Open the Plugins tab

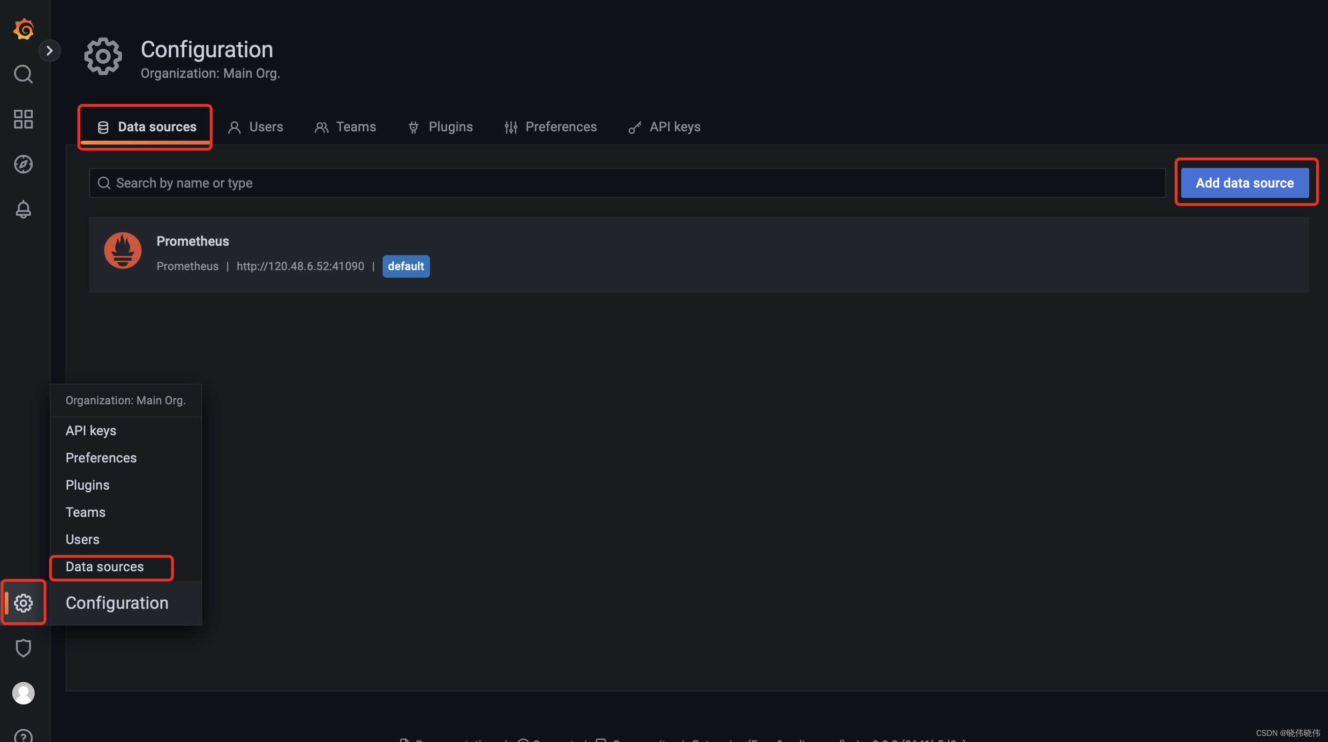point(440,127)
